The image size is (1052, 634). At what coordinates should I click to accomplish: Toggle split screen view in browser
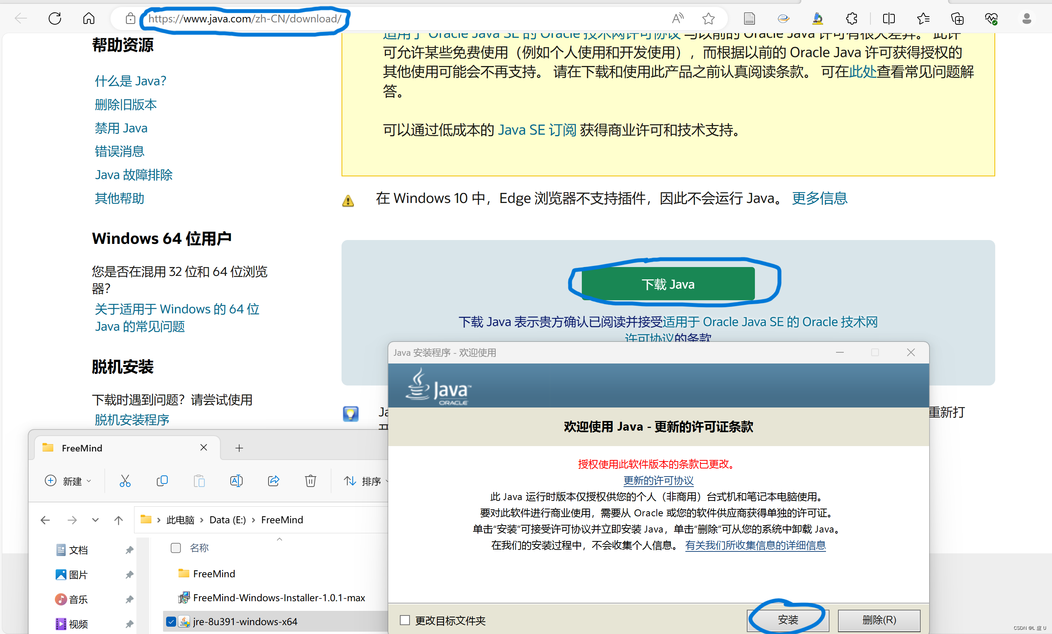[889, 19]
